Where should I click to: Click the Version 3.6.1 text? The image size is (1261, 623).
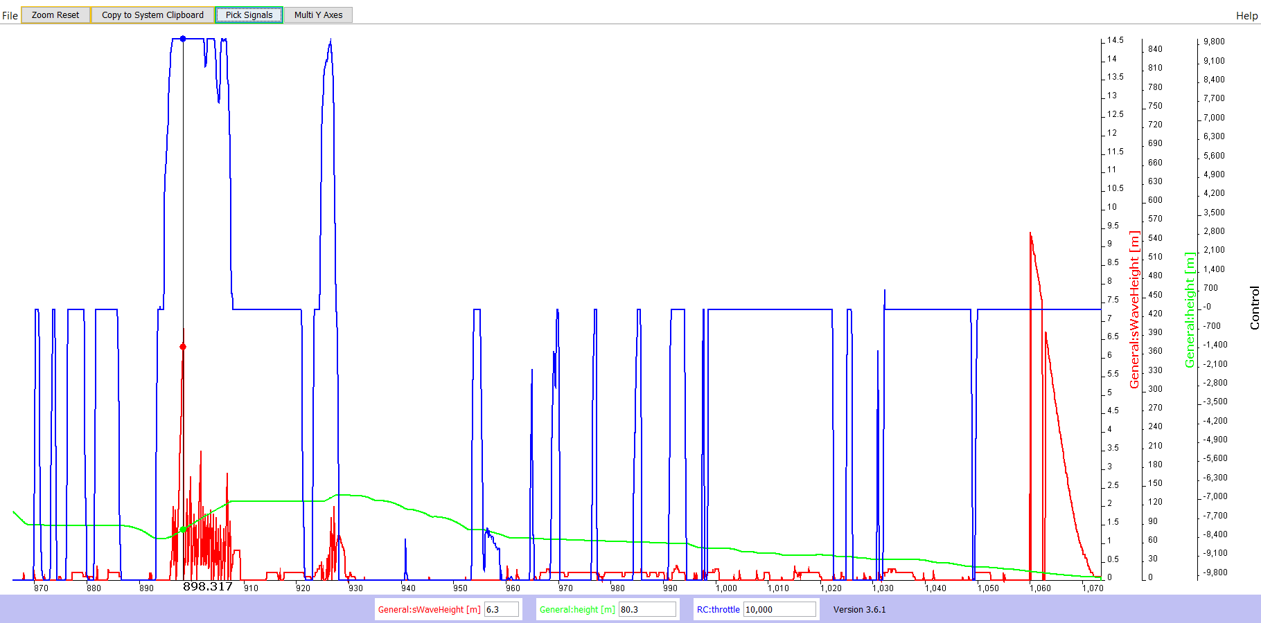point(859,610)
